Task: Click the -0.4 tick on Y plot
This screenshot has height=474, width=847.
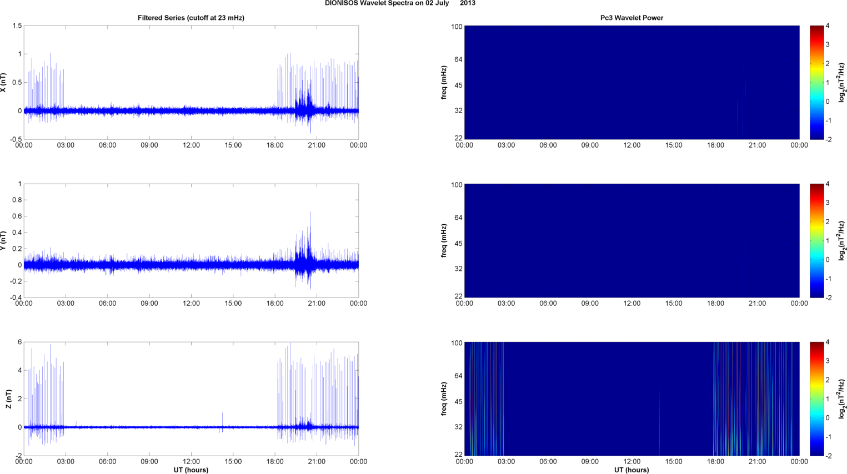Action: point(16,297)
